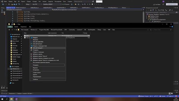Expand 'Открыть с помощью' submenu arrow
Screen dimensions: 179x101
64,52
